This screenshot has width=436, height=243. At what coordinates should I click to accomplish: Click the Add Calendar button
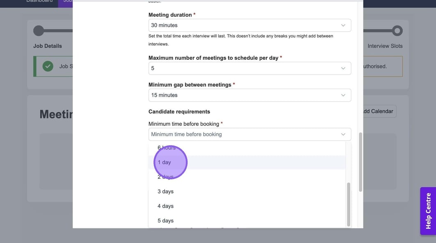(377, 111)
